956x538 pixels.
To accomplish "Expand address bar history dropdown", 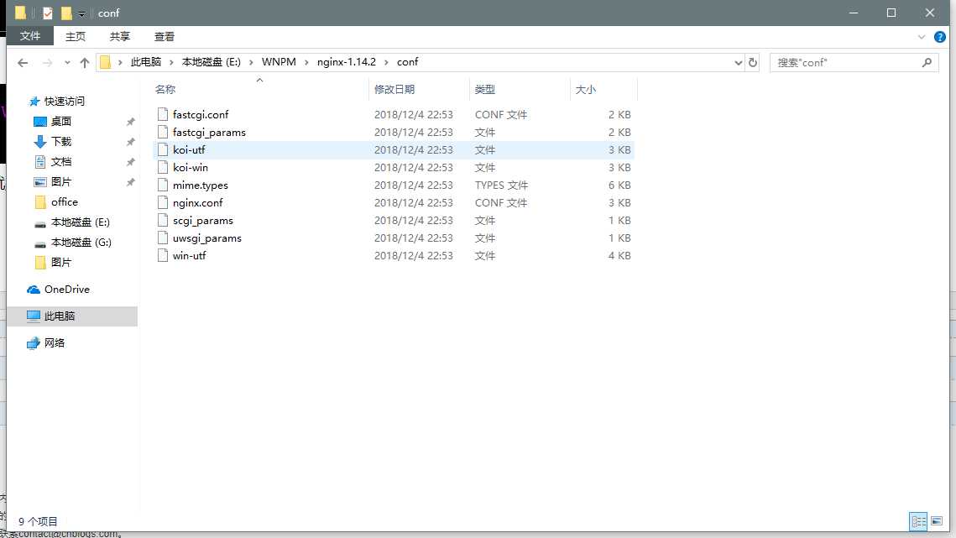I will coord(738,62).
